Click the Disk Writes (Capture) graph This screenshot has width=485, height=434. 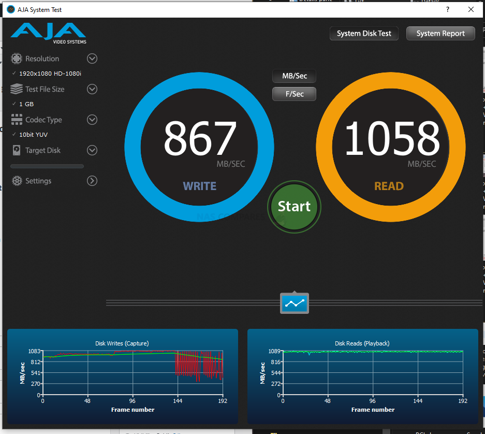click(123, 376)
